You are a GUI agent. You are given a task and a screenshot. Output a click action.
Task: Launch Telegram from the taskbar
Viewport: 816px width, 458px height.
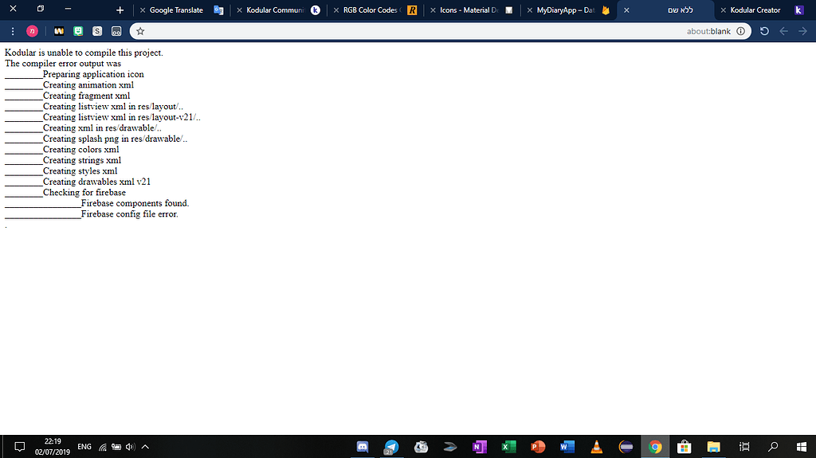(391, 447)
